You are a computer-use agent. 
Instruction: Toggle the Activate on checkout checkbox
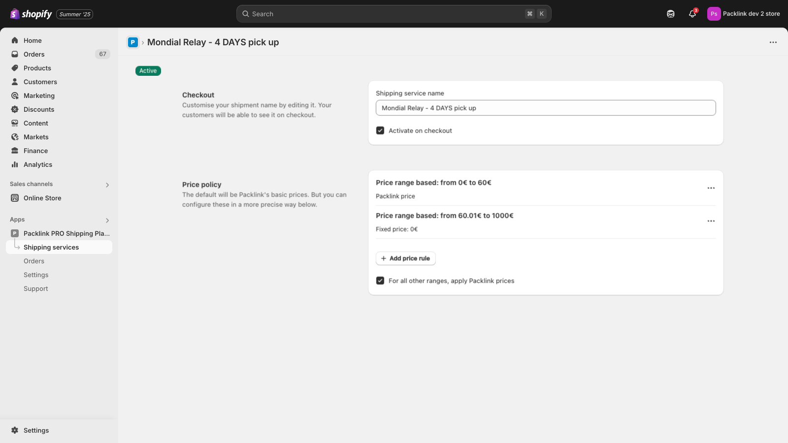pyautogui.click(x=380, y=130)
